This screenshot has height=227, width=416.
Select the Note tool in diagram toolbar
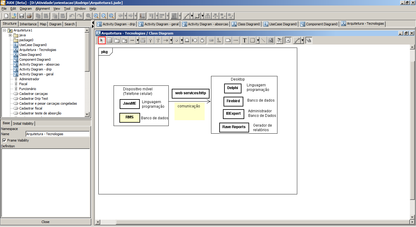(x=228, y=40)
